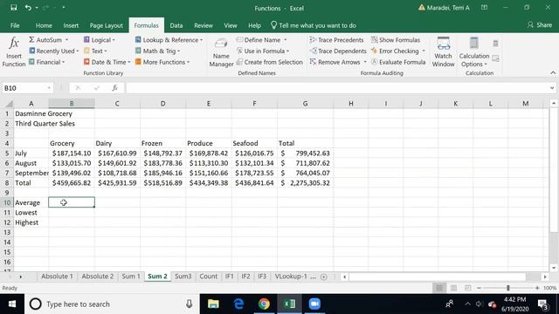559x314 pixels.
Task: Open the Name Manager
Action: (221, 52)
